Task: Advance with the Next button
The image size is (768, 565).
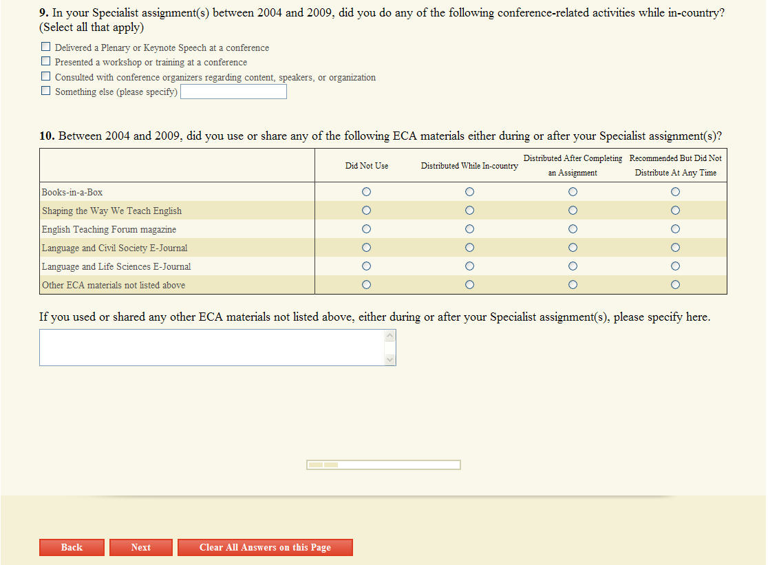Action: click(141, 547)
